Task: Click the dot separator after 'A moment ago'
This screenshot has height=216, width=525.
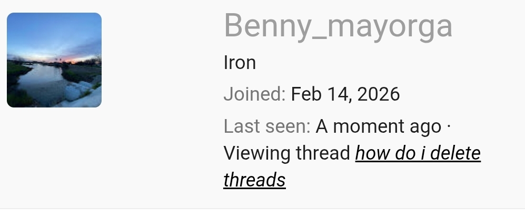Action: pyautogui.click(x=449, y=126)
